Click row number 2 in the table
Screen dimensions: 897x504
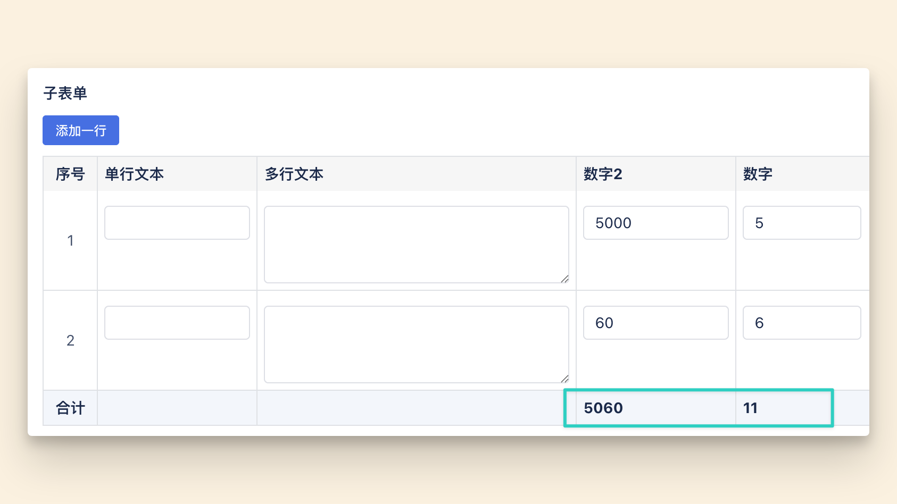(x=70, y=340)
